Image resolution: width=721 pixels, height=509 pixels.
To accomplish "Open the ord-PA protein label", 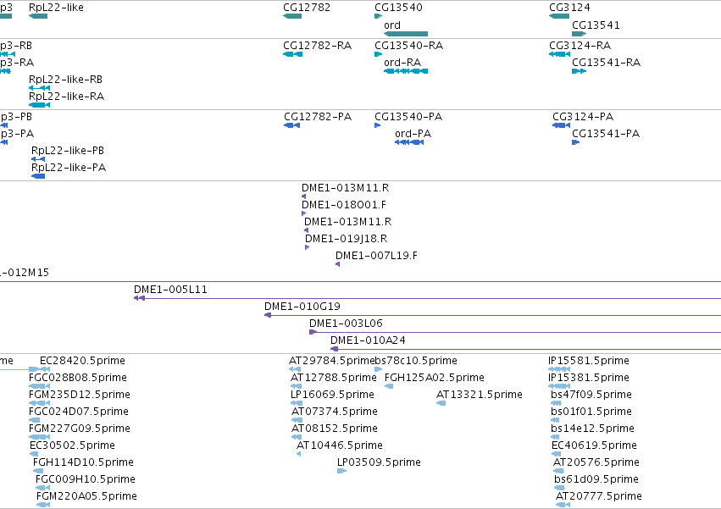I will coord(413,133).
